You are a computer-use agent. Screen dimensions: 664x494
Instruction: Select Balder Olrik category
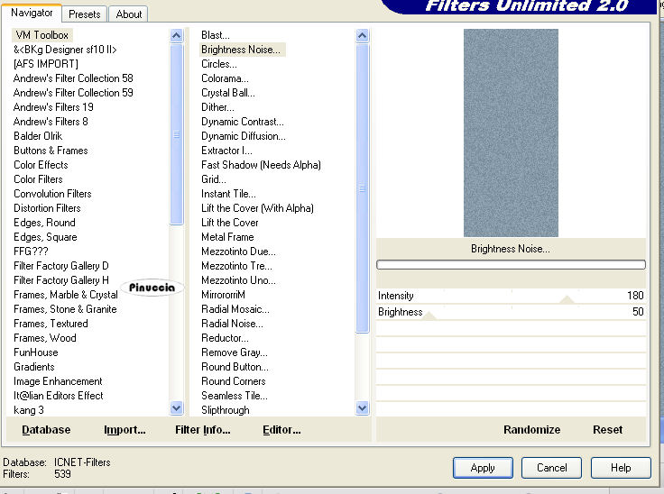pyautogui.click(x=38, y=136)
